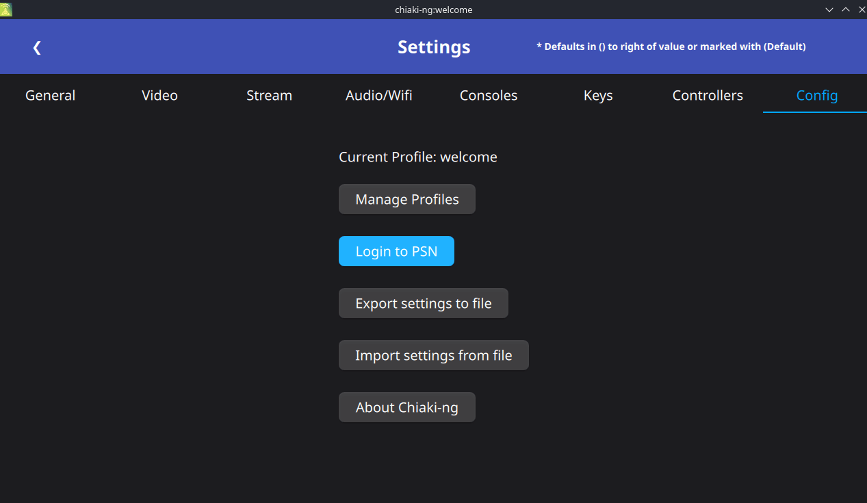Switch to the Consoles tab
The image size is (867, 503).
coord(489,96)
